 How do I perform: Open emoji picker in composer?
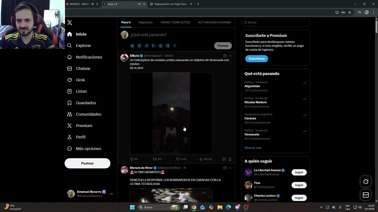161,46
